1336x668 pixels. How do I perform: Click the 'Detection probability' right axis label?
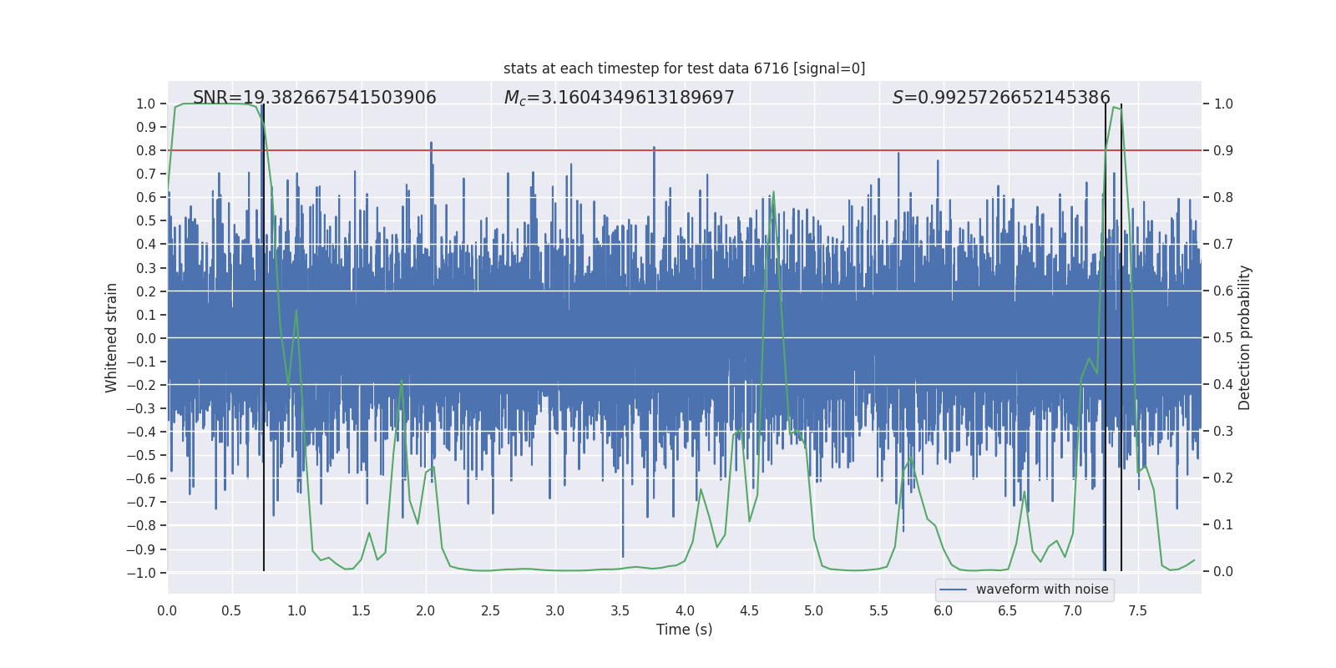pos(1245,337)
